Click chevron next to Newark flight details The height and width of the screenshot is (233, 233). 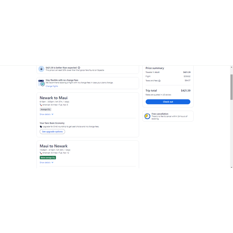(x=52, y=114)
